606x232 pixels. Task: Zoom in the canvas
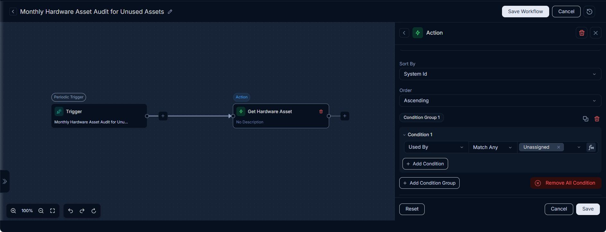pyautogui.click(x=13, y=211)
